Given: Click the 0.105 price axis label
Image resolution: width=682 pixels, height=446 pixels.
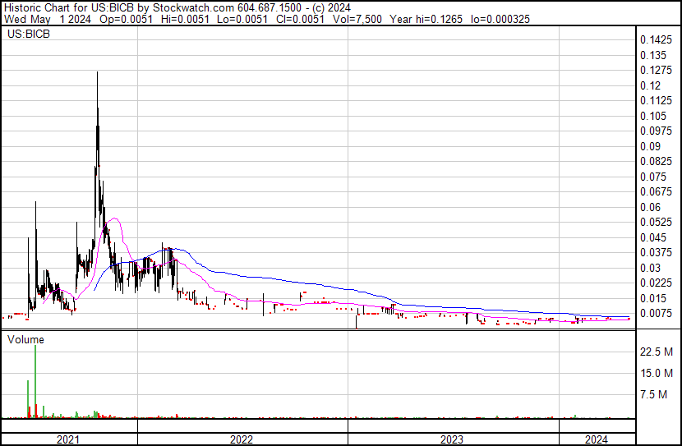Looking at the screenshot, I should click(x=653, y=116).
